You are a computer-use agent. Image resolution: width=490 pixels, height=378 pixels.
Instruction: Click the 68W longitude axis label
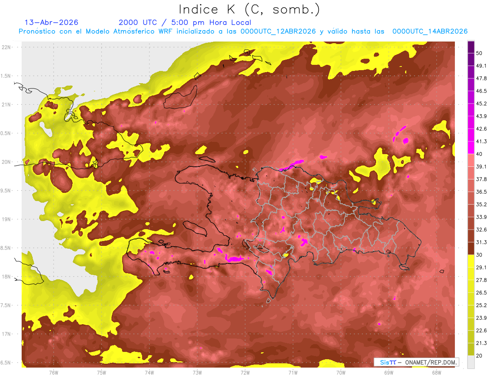tap(436, 372)
